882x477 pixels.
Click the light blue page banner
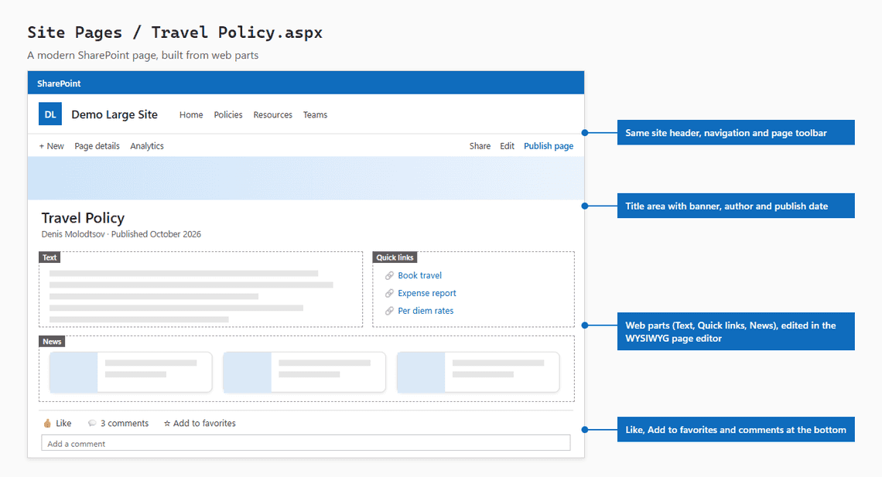coord(306,178)
